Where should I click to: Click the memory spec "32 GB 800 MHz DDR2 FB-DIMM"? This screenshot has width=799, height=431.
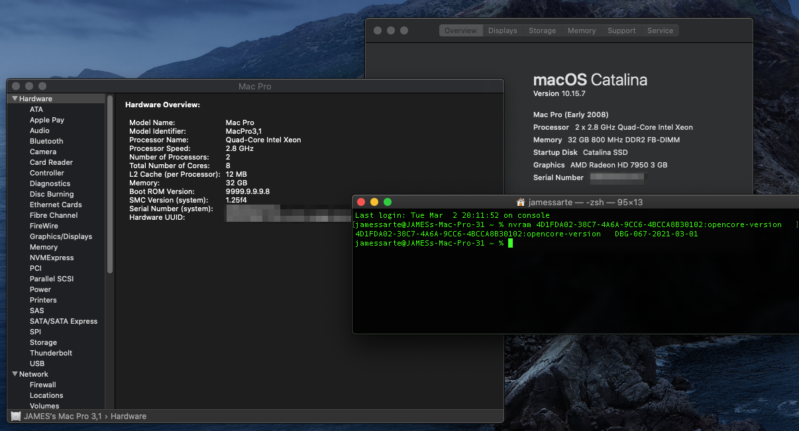(624, 140)
